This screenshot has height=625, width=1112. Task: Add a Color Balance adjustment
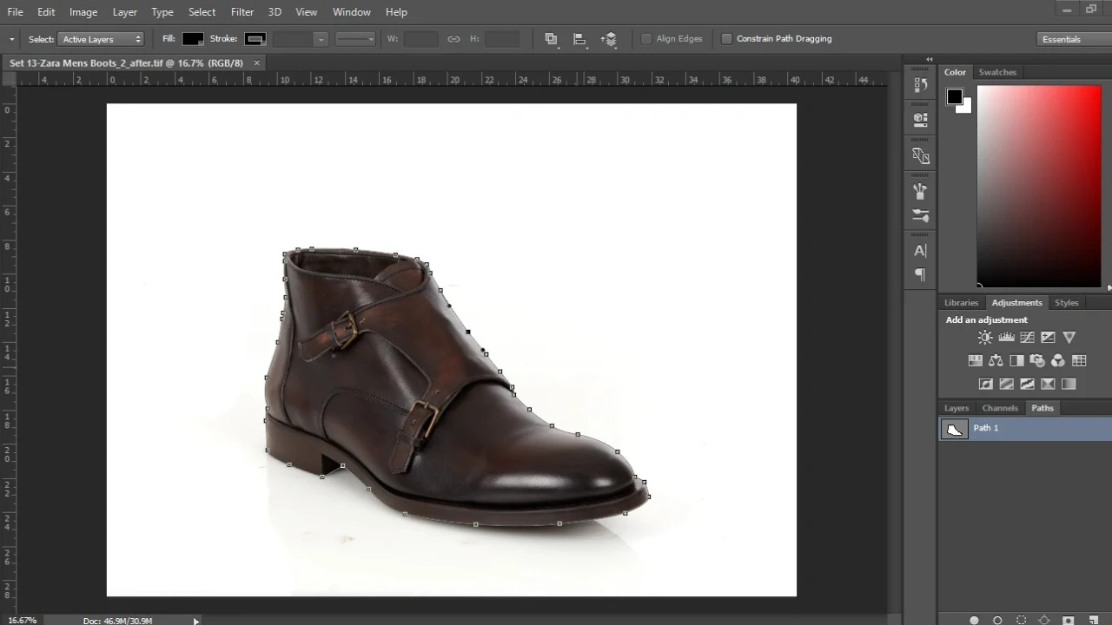pyautogui.click(x=996, y=360)
